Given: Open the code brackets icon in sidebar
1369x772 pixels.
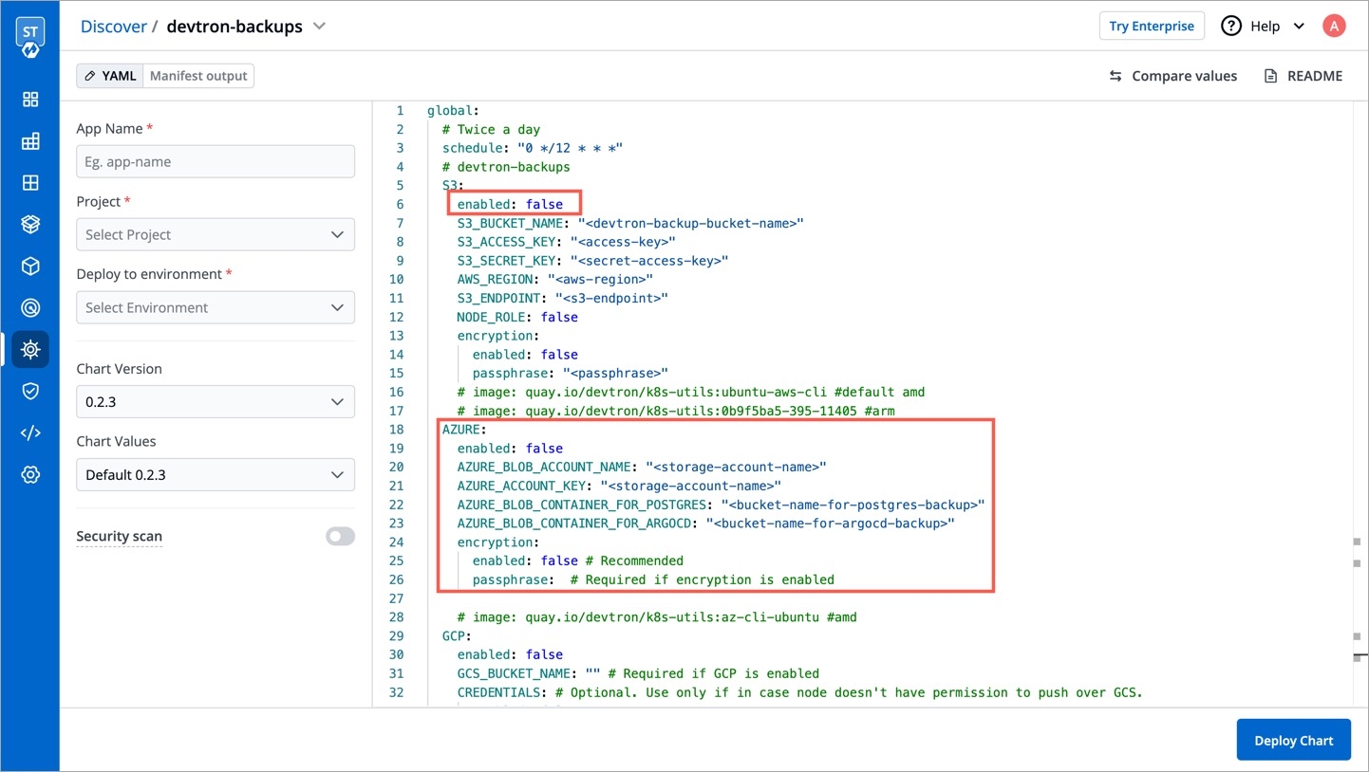Looking at the screenshot, I should (x=30, y=432).
